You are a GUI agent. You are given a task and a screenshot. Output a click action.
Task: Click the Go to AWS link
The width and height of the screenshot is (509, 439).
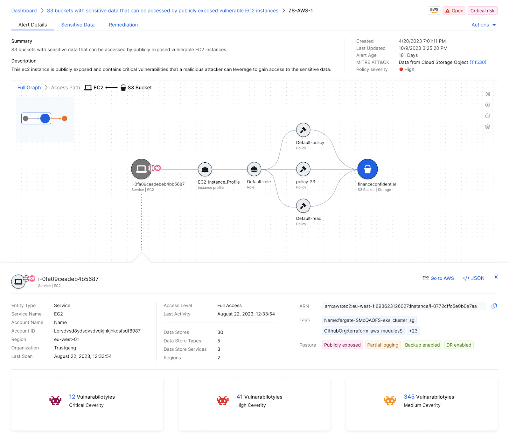438,278
